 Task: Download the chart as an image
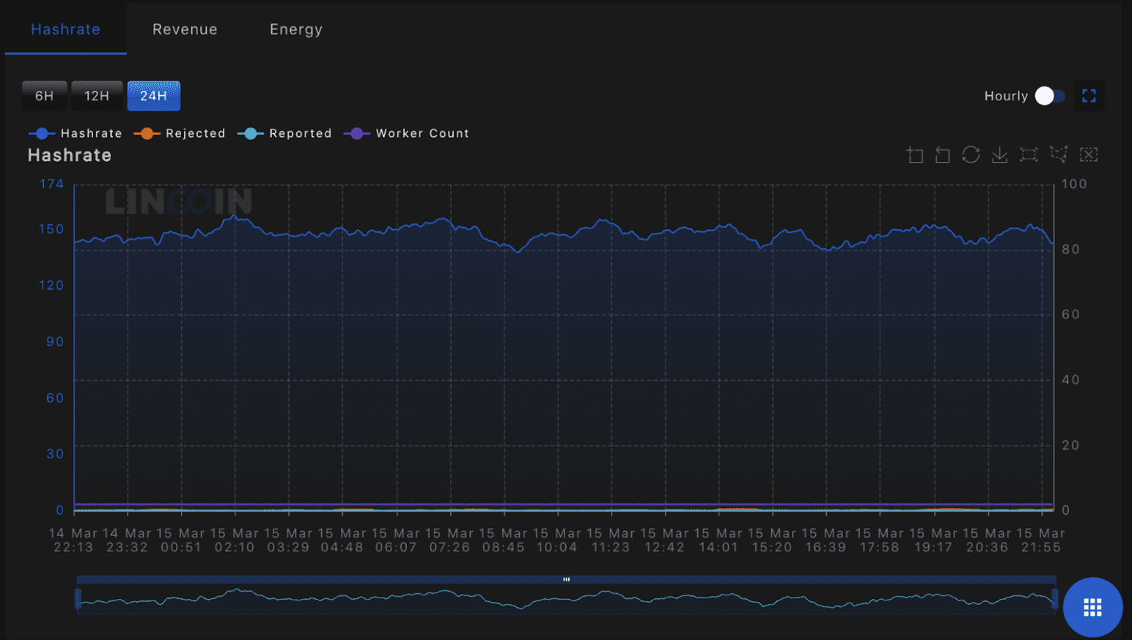pyautogui.click(x=999, y=155)
